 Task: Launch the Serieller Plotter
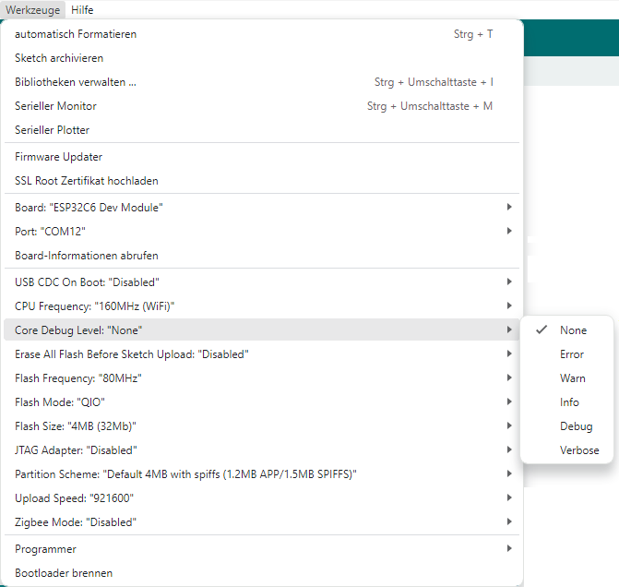[x=52, y=130]
